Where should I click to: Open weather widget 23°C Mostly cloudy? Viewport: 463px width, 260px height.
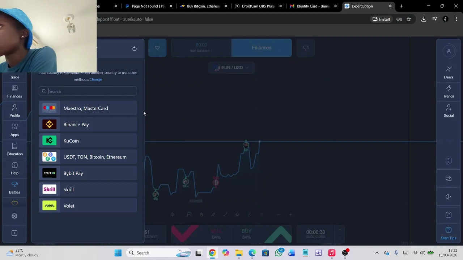pos(22,253)
